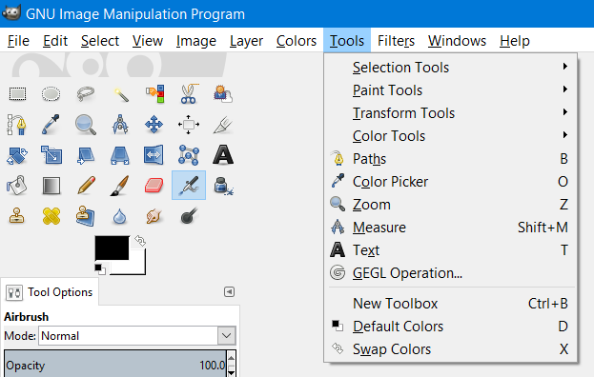Select the Ink tool
The height and width of the screenshot is (377, 594).
pyautogui.click(x=223, y=186)
